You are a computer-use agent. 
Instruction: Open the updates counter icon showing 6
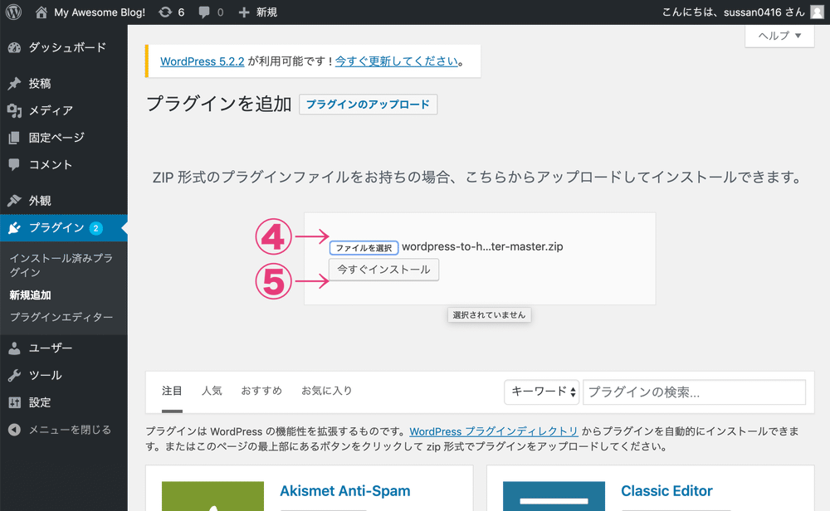(170, 12)
